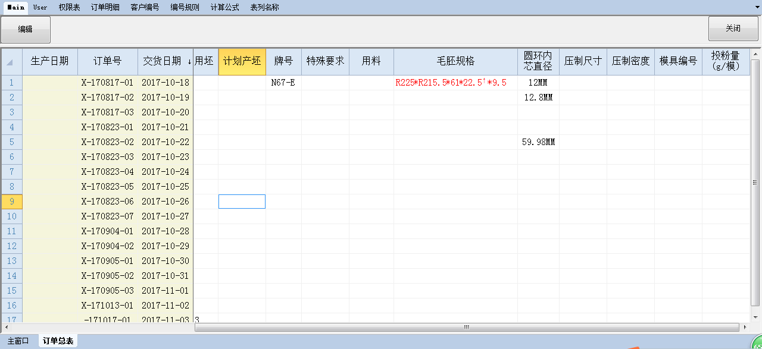Click order number X-170817-02
The image size is (762, 349).
click(x=108, y=98)
